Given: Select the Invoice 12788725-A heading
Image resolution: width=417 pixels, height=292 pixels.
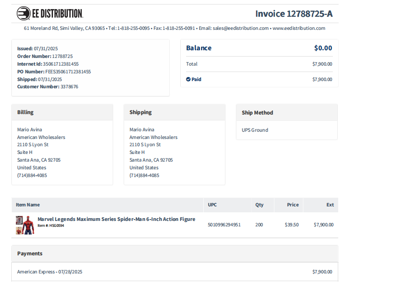Looking at the screenshot, I should tap(294, 14).
